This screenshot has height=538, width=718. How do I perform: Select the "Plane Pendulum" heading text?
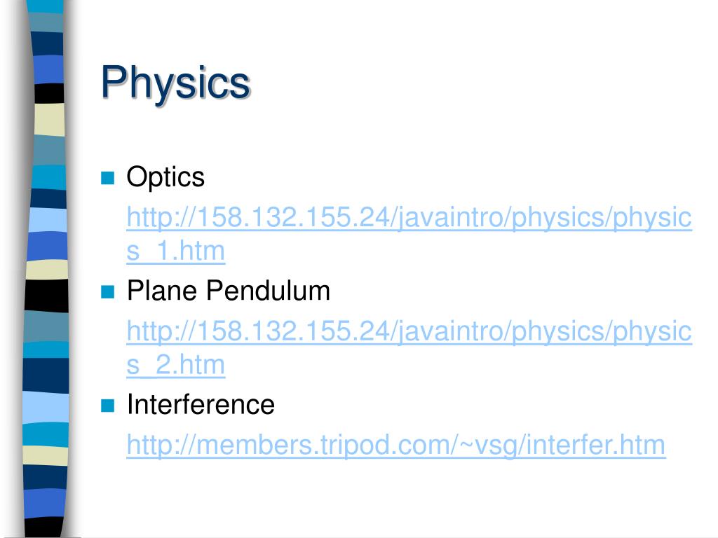tap(228, 291)
